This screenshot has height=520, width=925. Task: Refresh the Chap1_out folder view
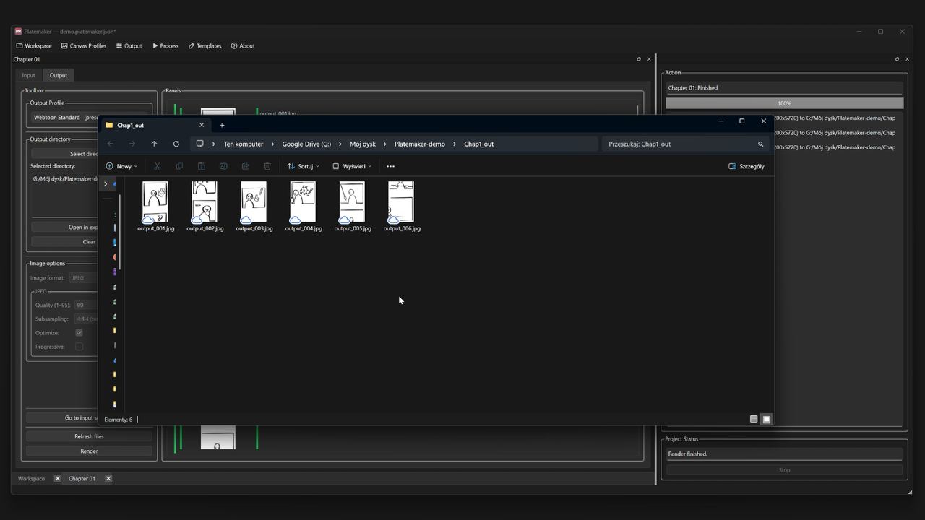(x=176, y=144)
